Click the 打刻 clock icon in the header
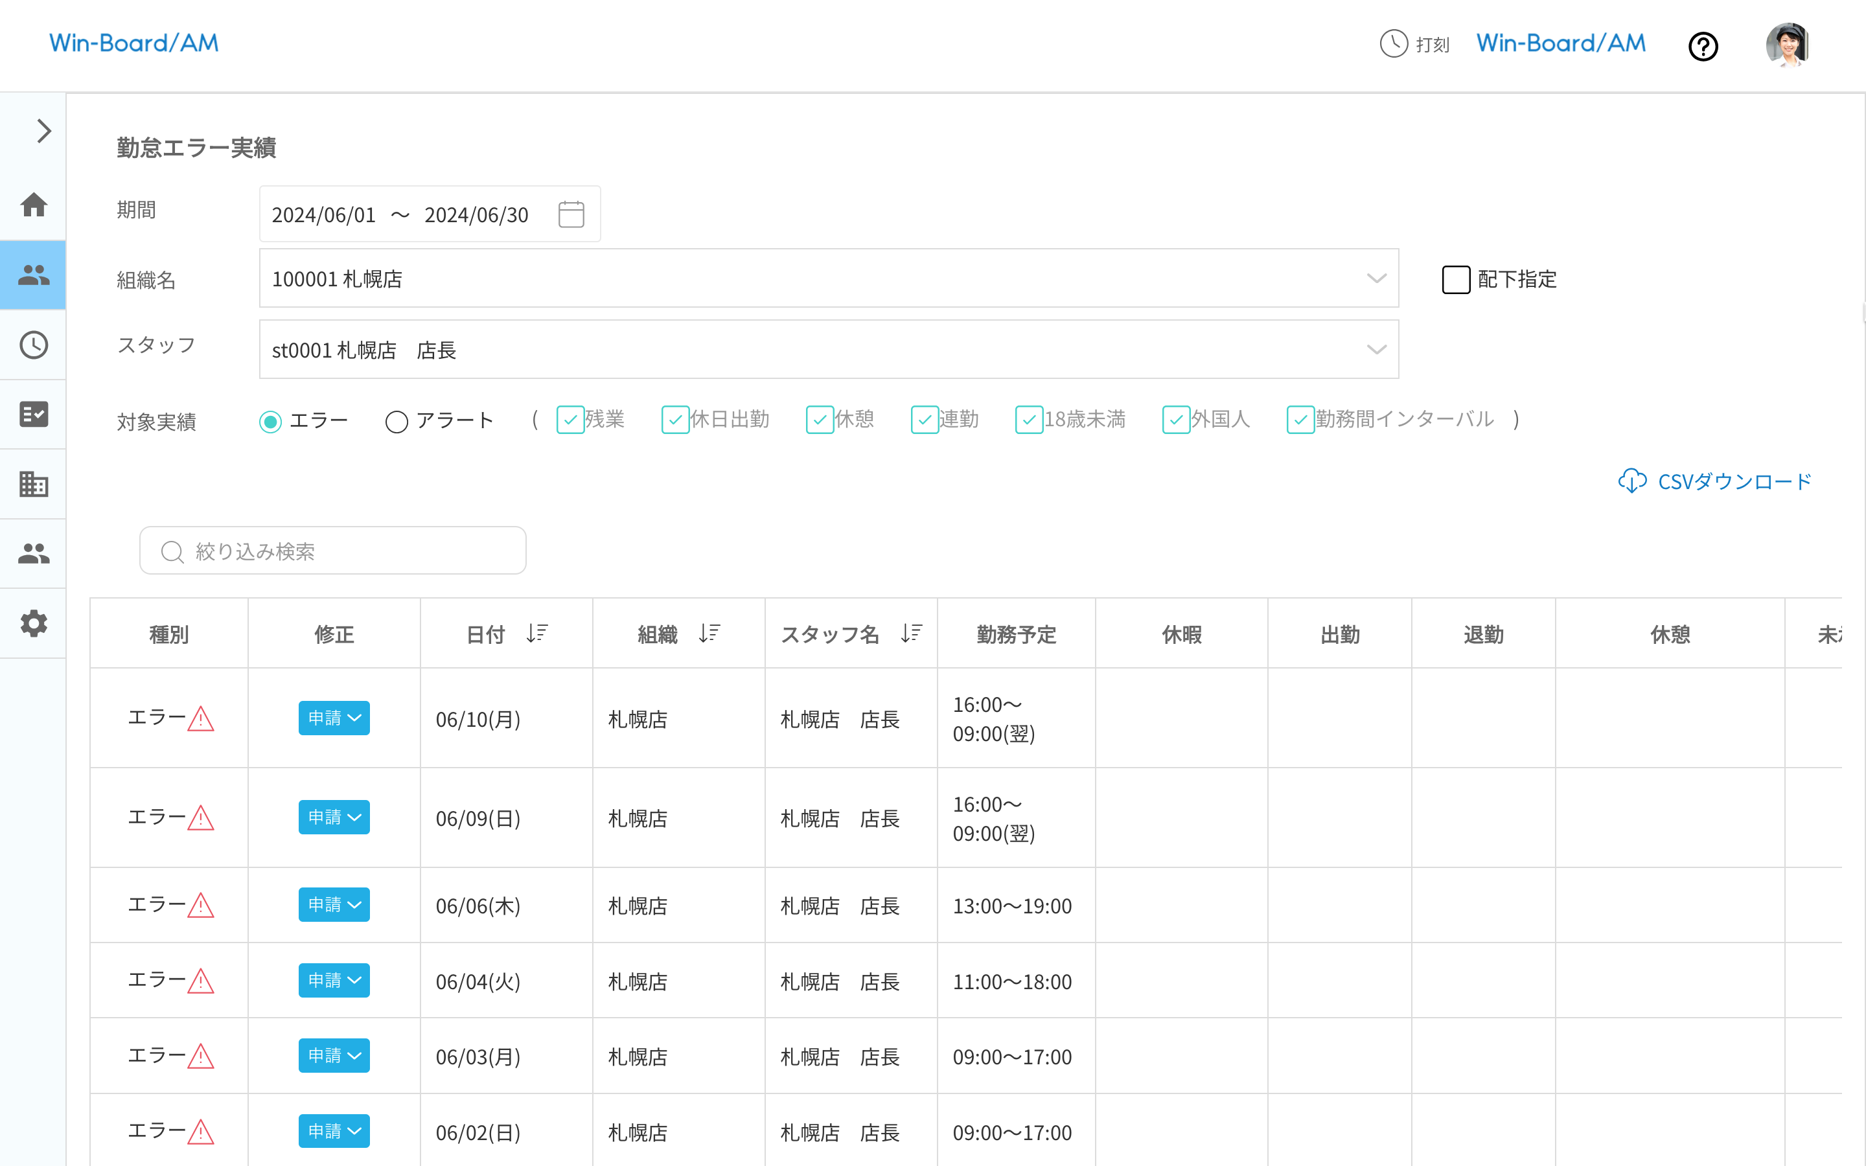Image resolution: width=1866 pixels, height=1166 pixels. 1393,44
